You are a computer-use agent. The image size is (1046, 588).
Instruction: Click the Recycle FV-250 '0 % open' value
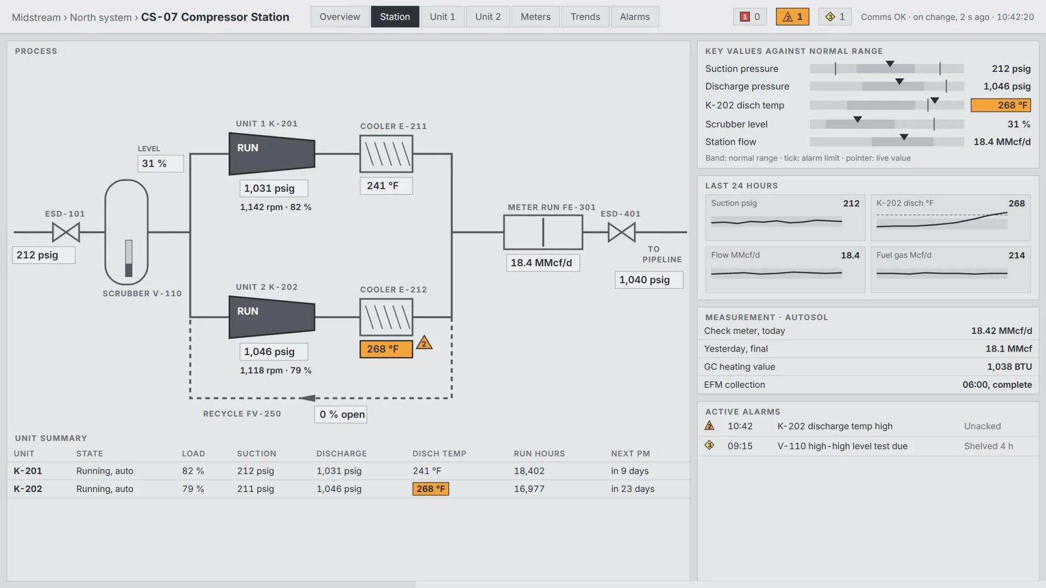[341, 414]
